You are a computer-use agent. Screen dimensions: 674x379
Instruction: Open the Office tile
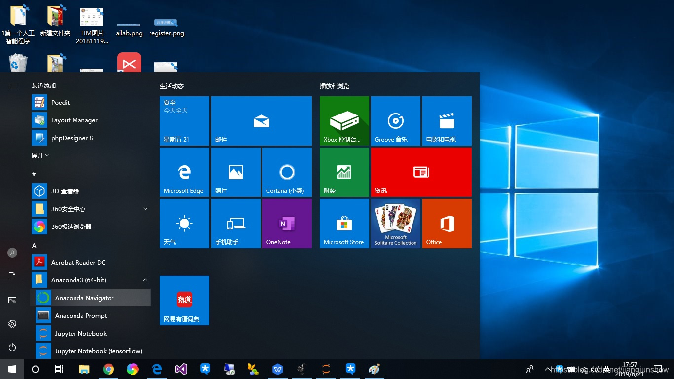447,224
